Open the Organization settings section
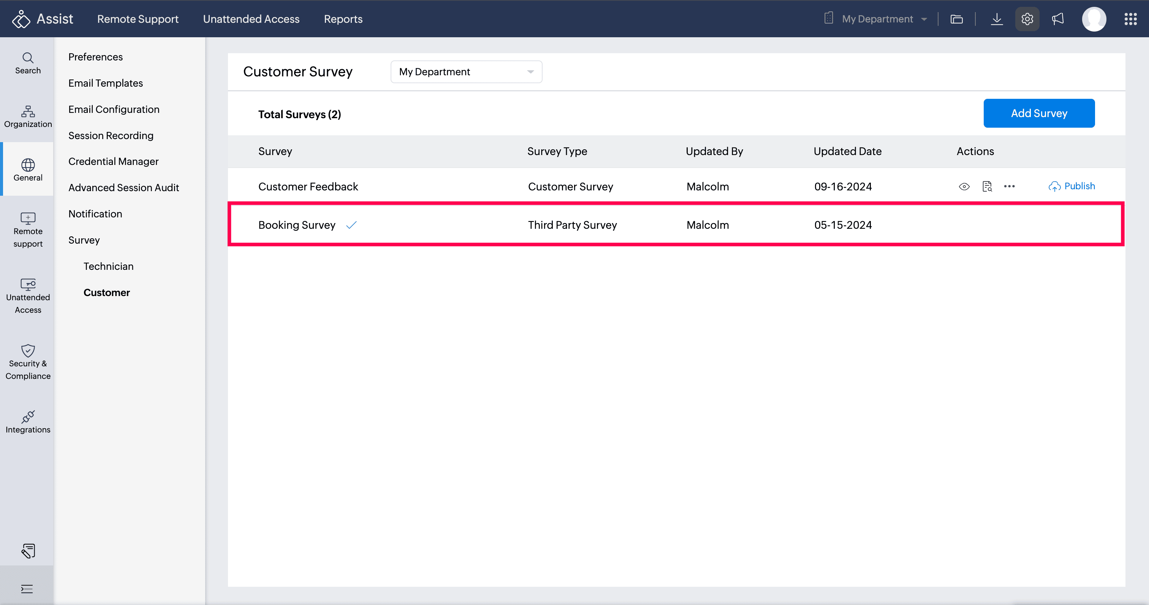Screen dimensions: 1149x605 [28, 116]
